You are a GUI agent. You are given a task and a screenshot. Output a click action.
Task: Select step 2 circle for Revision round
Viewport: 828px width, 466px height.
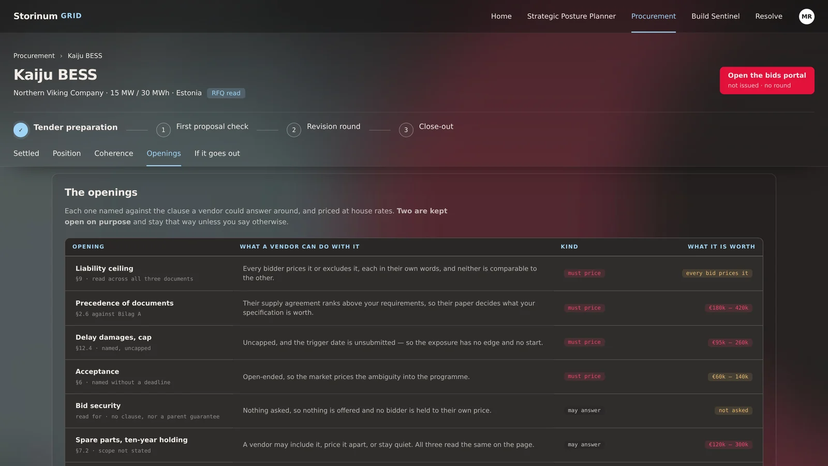tap(294, 130)
